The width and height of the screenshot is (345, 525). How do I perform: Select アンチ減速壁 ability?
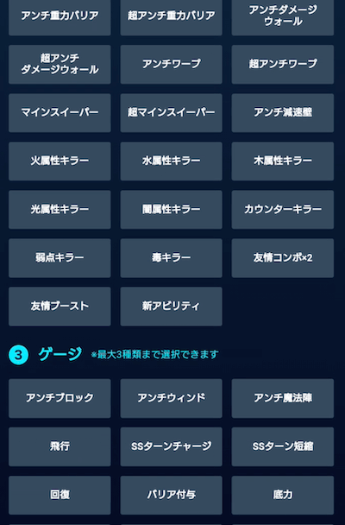[x=283, y=113]
